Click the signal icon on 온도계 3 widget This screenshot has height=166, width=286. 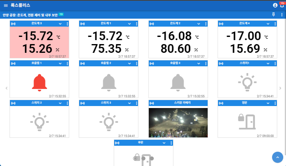[13, 24]
